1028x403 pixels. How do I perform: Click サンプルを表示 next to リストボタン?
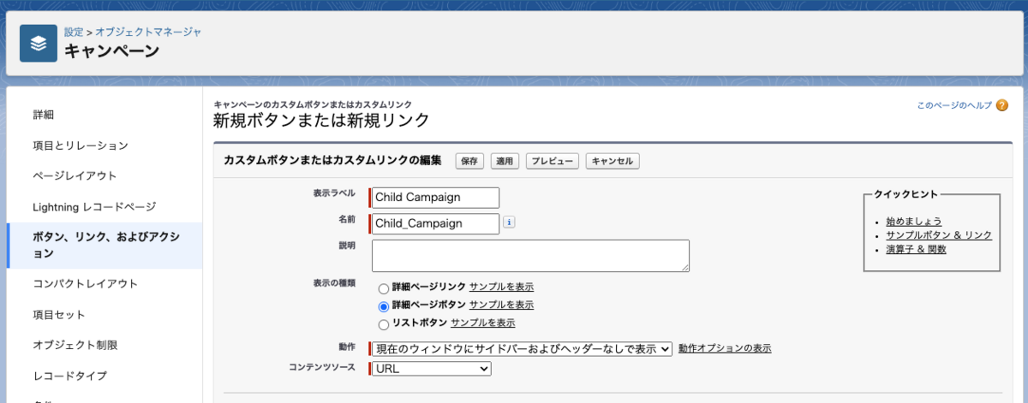[482, 323]
